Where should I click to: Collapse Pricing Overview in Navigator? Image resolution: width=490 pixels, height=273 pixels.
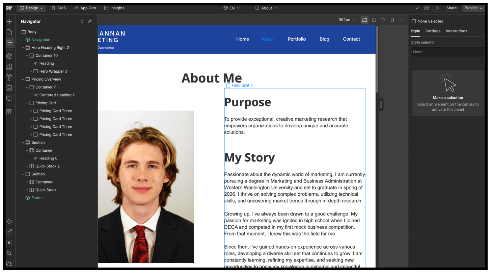tap(23, 79)
